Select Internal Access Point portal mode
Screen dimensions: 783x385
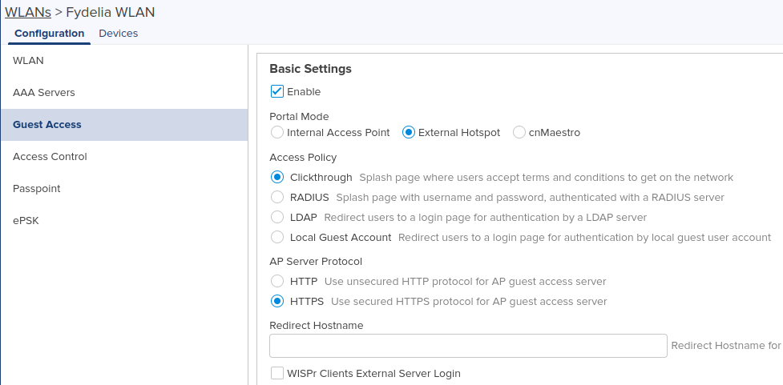(x=277, y=133)
